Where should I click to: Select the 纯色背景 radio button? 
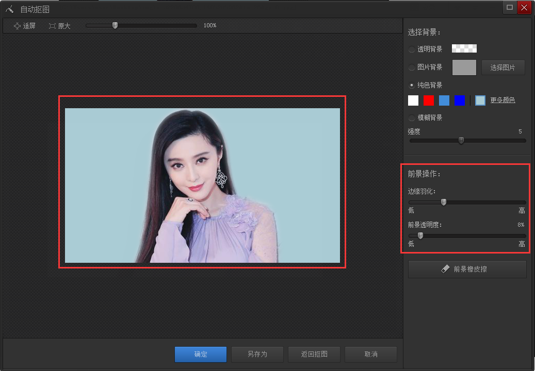click(412, 85)
